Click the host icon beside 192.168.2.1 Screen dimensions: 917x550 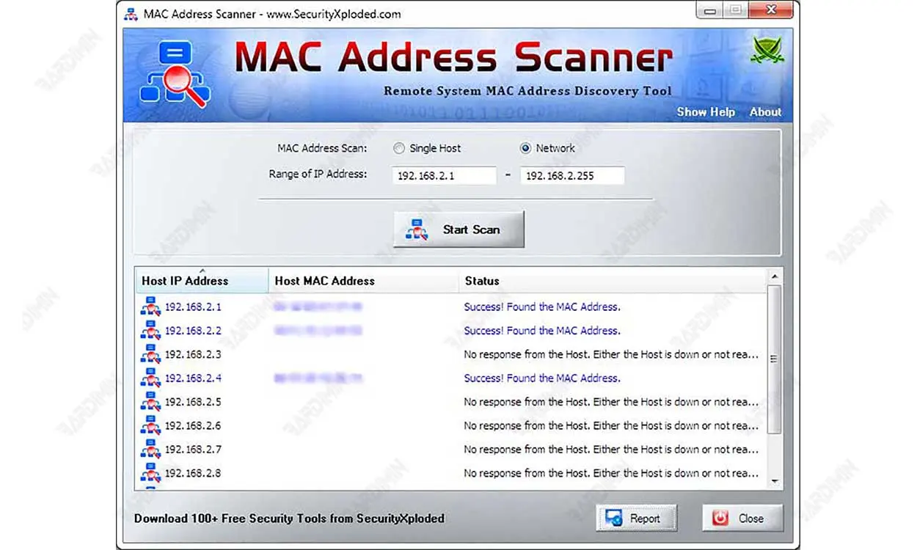point(150,307)
